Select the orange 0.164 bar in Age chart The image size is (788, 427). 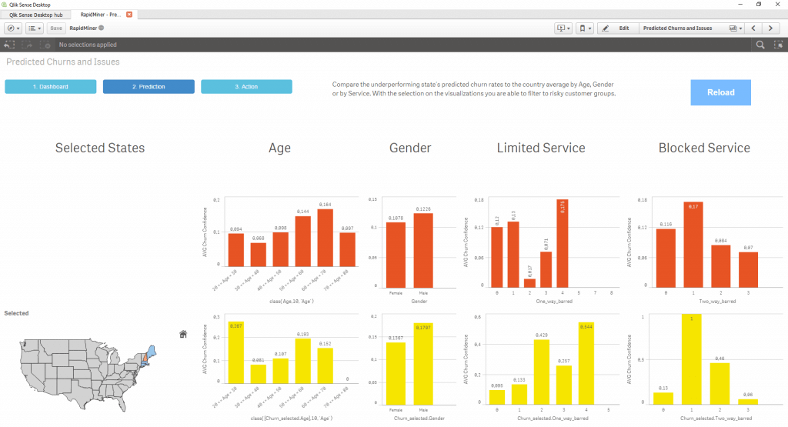[x=326, y=238]
